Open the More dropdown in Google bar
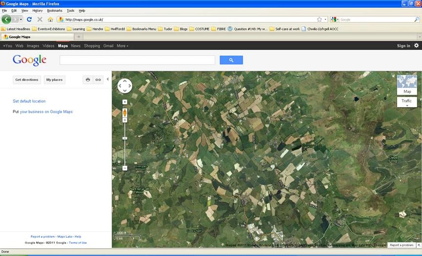 122,46
